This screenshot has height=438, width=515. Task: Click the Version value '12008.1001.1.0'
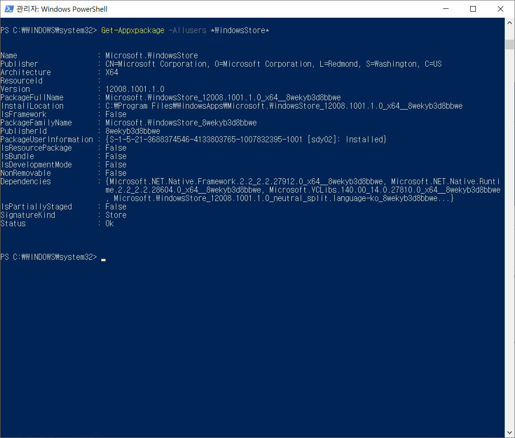(x=135, y=89)
